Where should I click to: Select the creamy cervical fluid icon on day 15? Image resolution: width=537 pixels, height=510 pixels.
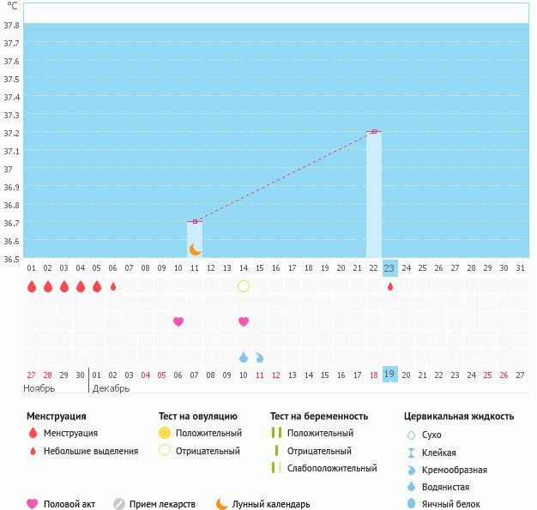coord(259,357)
